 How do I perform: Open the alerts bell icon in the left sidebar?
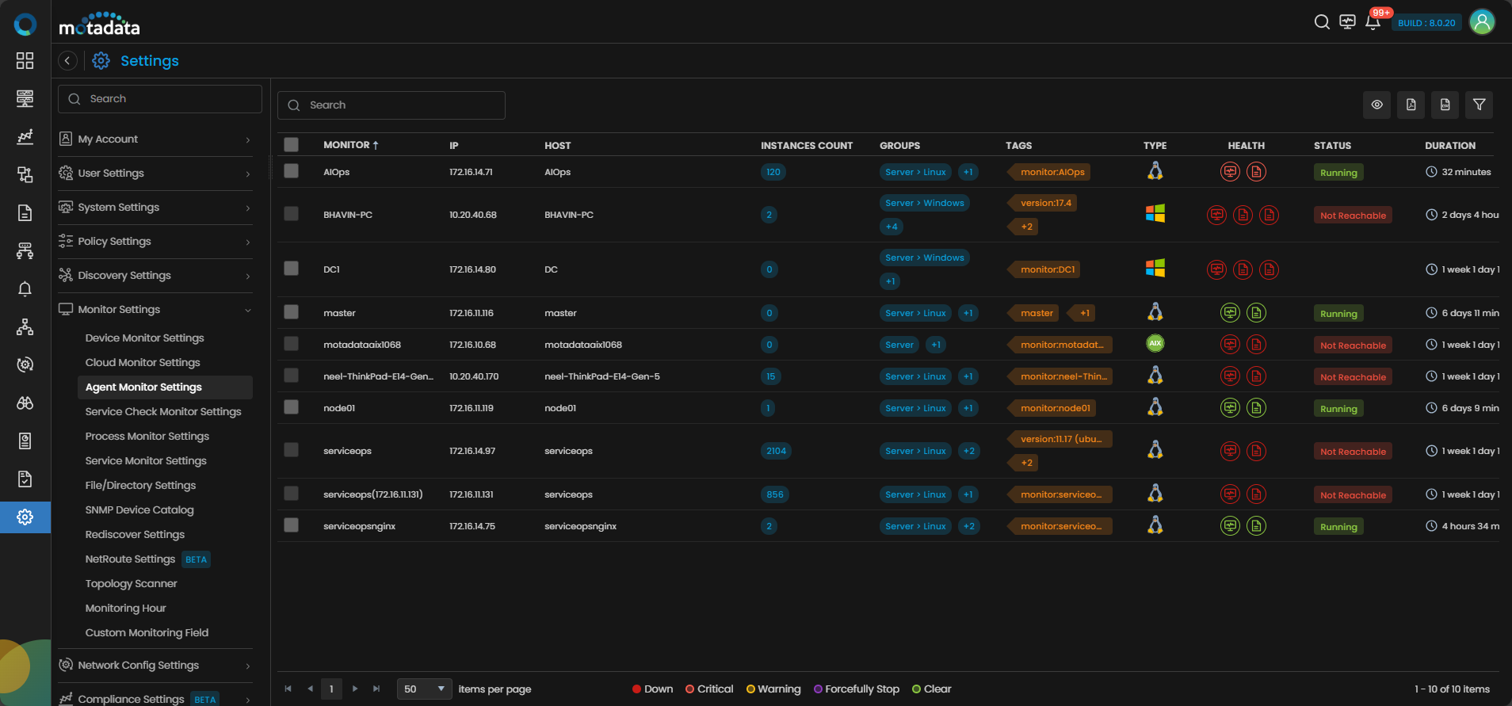point(25,289)
